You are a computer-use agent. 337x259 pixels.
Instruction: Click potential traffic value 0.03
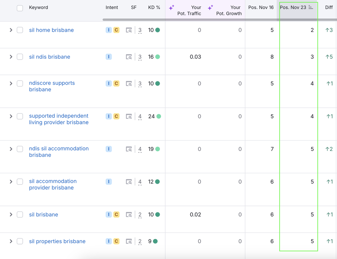tap(195, 57)
